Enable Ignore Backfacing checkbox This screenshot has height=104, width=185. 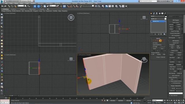tap(152, 45)
